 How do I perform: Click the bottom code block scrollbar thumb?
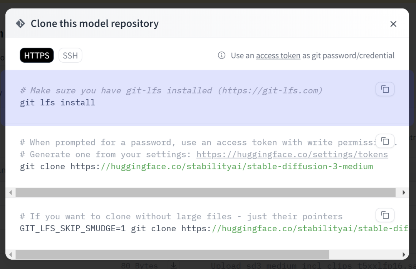coord(173,254)
